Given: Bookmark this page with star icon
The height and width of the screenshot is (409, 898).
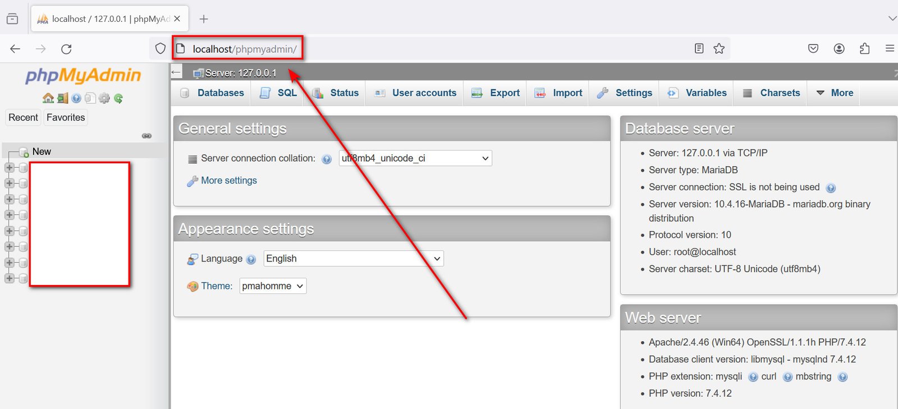Looking at the screenshot, I should click(x=719, y=49).
